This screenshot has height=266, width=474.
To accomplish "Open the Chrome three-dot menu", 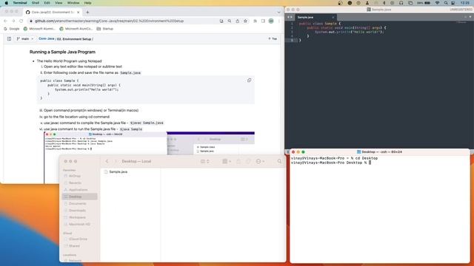I will click(x=279, y=21).
